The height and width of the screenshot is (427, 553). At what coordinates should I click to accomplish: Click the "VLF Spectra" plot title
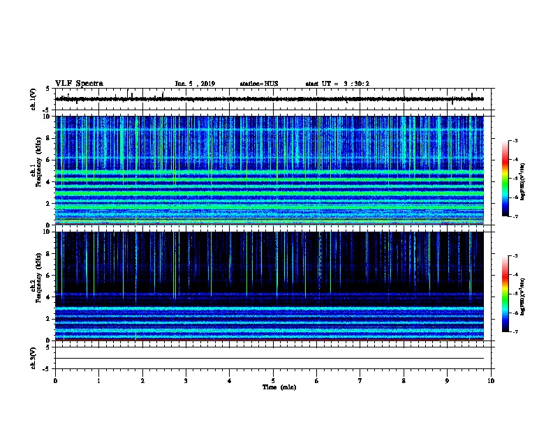click(x=79, y=83)
